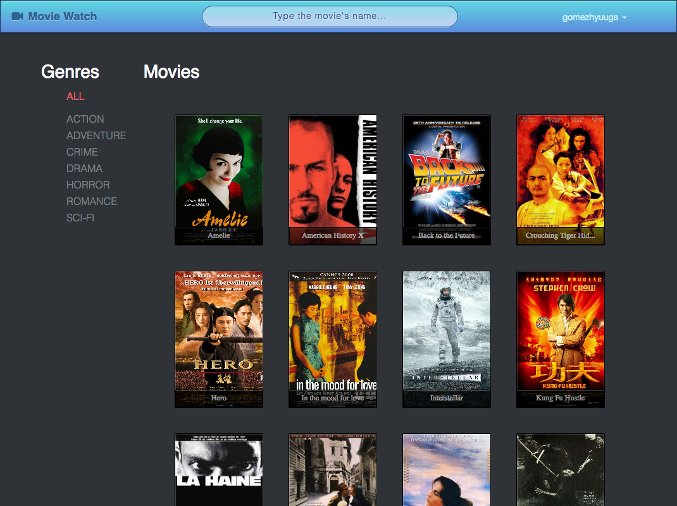Viewport: 677px width, 506px height.
Task: Filter by ROMANCE genre
Action: [x=92, y=201]
